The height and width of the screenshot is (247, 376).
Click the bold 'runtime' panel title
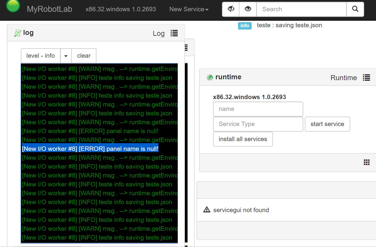pyautogui.click(x=228, y=77)
